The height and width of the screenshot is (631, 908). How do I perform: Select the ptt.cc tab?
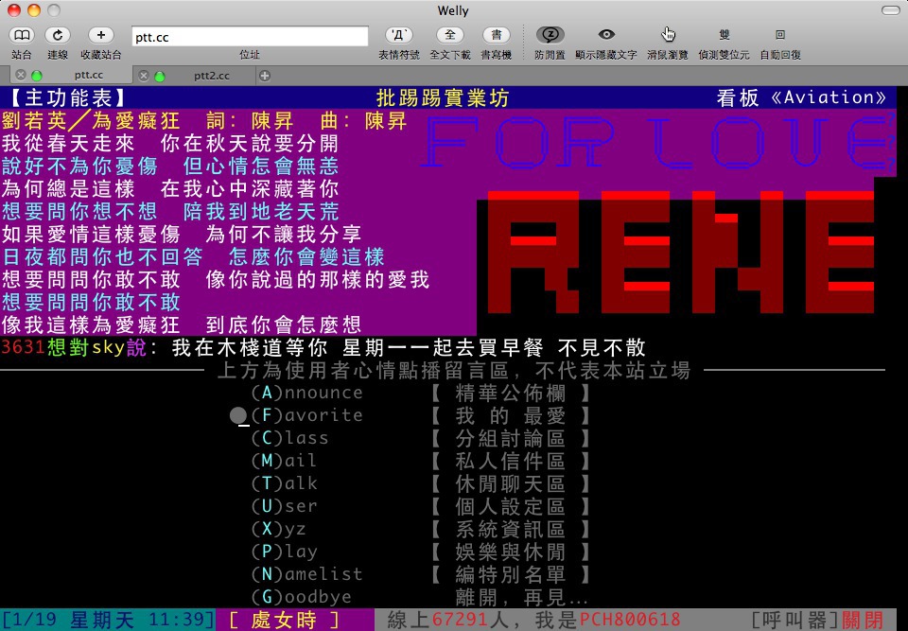[88, 75]
